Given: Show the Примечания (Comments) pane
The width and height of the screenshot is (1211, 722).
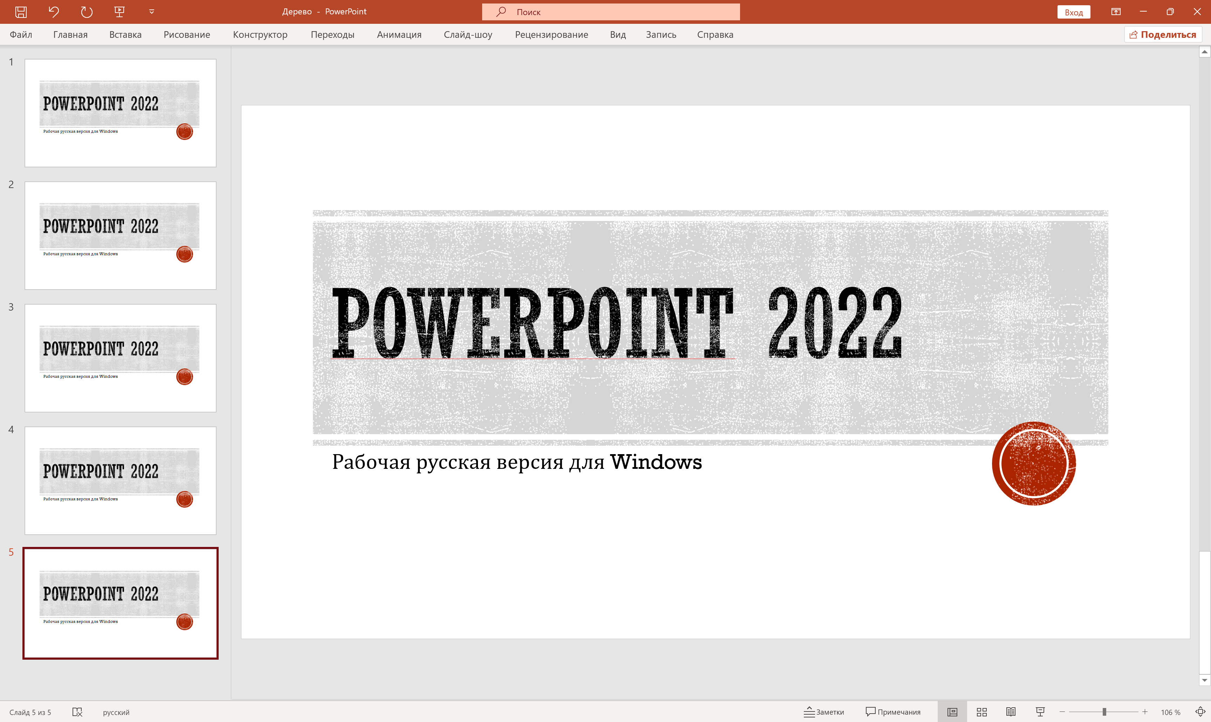Looking at the screenshot, I should 894,711.
